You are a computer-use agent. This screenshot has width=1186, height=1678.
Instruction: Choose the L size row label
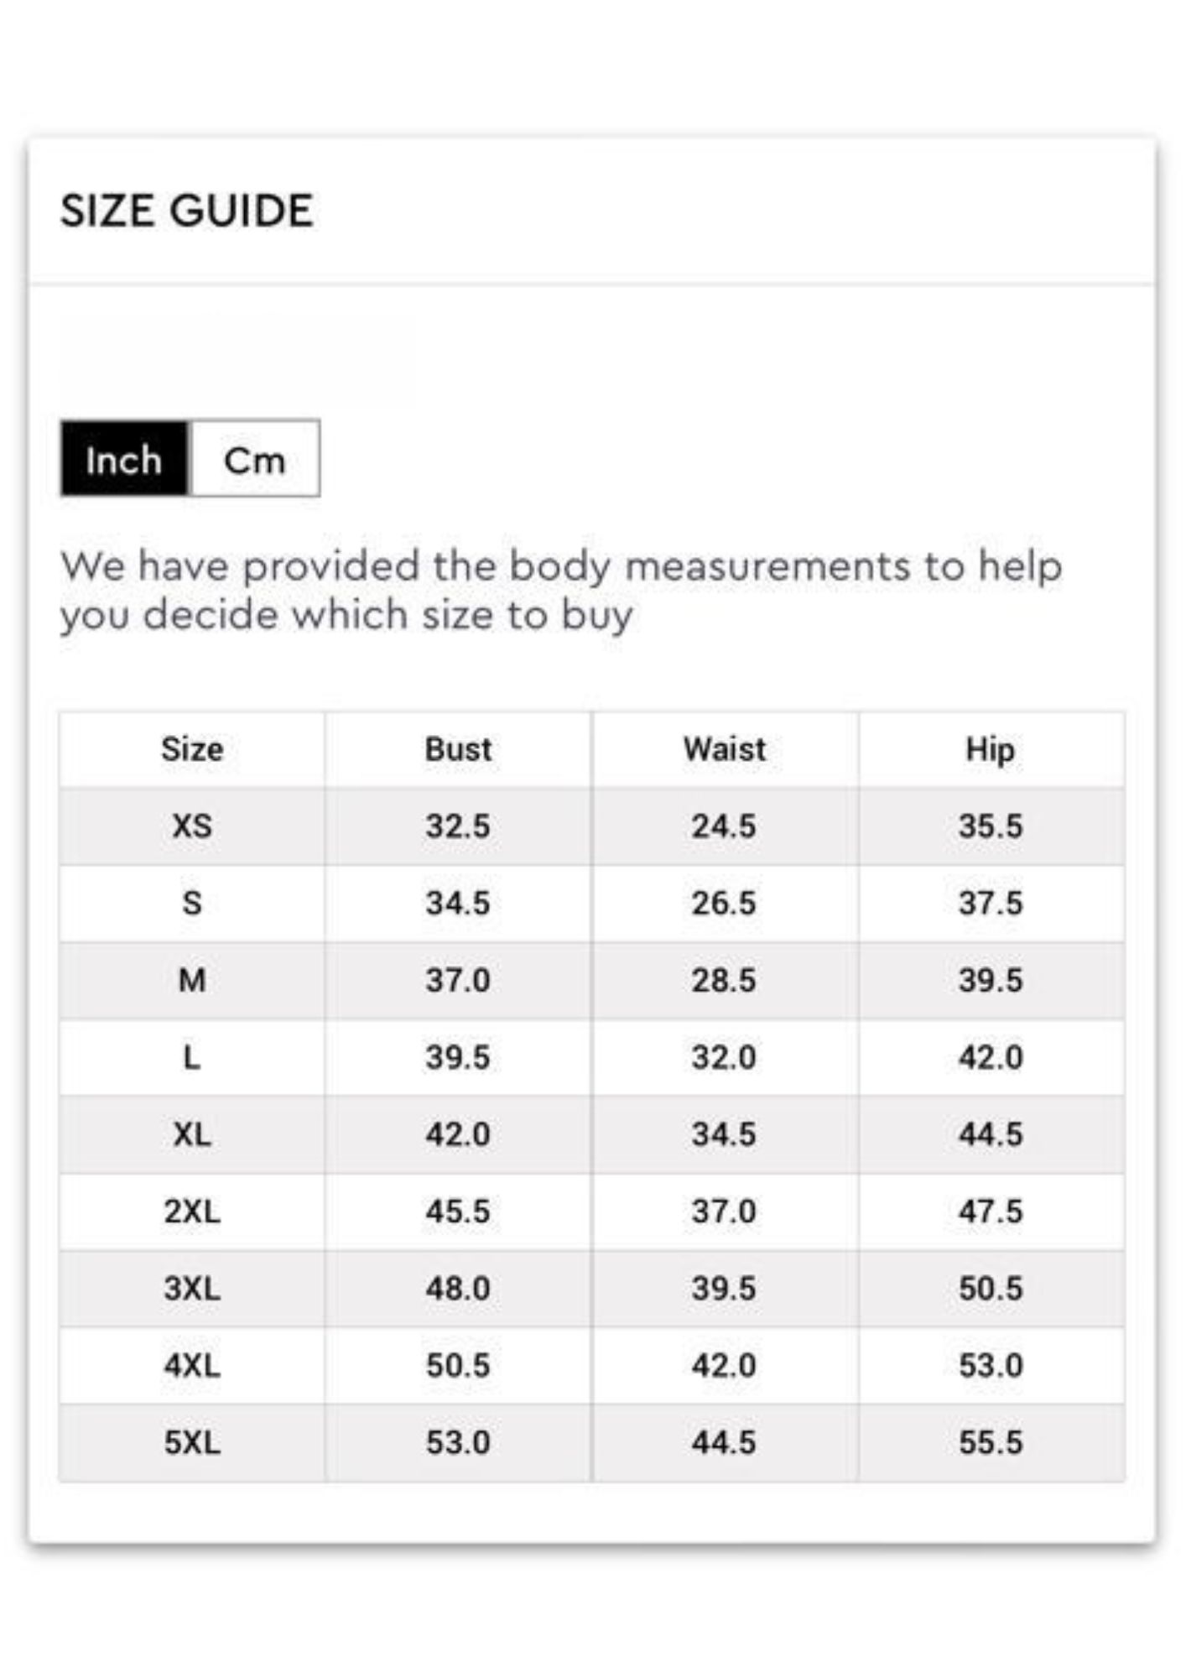(x=192, y=1057)
